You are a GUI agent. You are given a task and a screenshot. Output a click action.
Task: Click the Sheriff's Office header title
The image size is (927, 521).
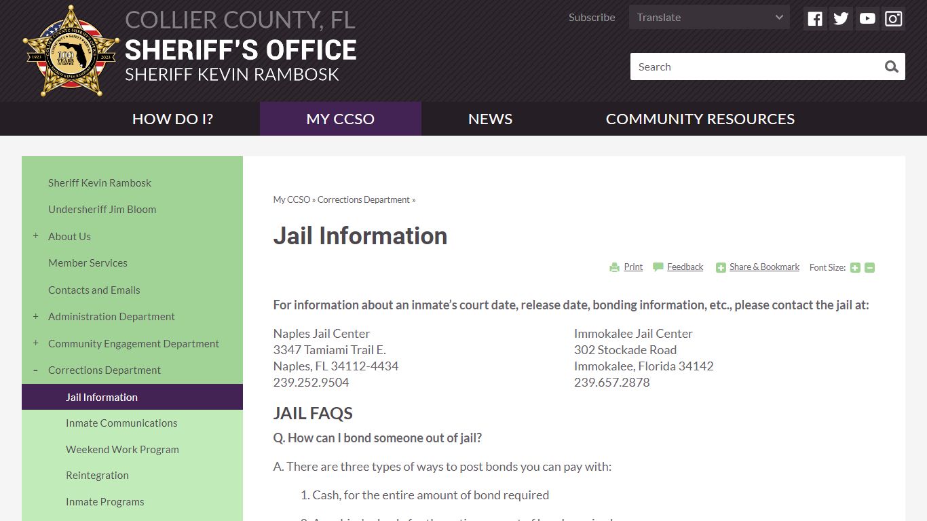tap(241, 50)
